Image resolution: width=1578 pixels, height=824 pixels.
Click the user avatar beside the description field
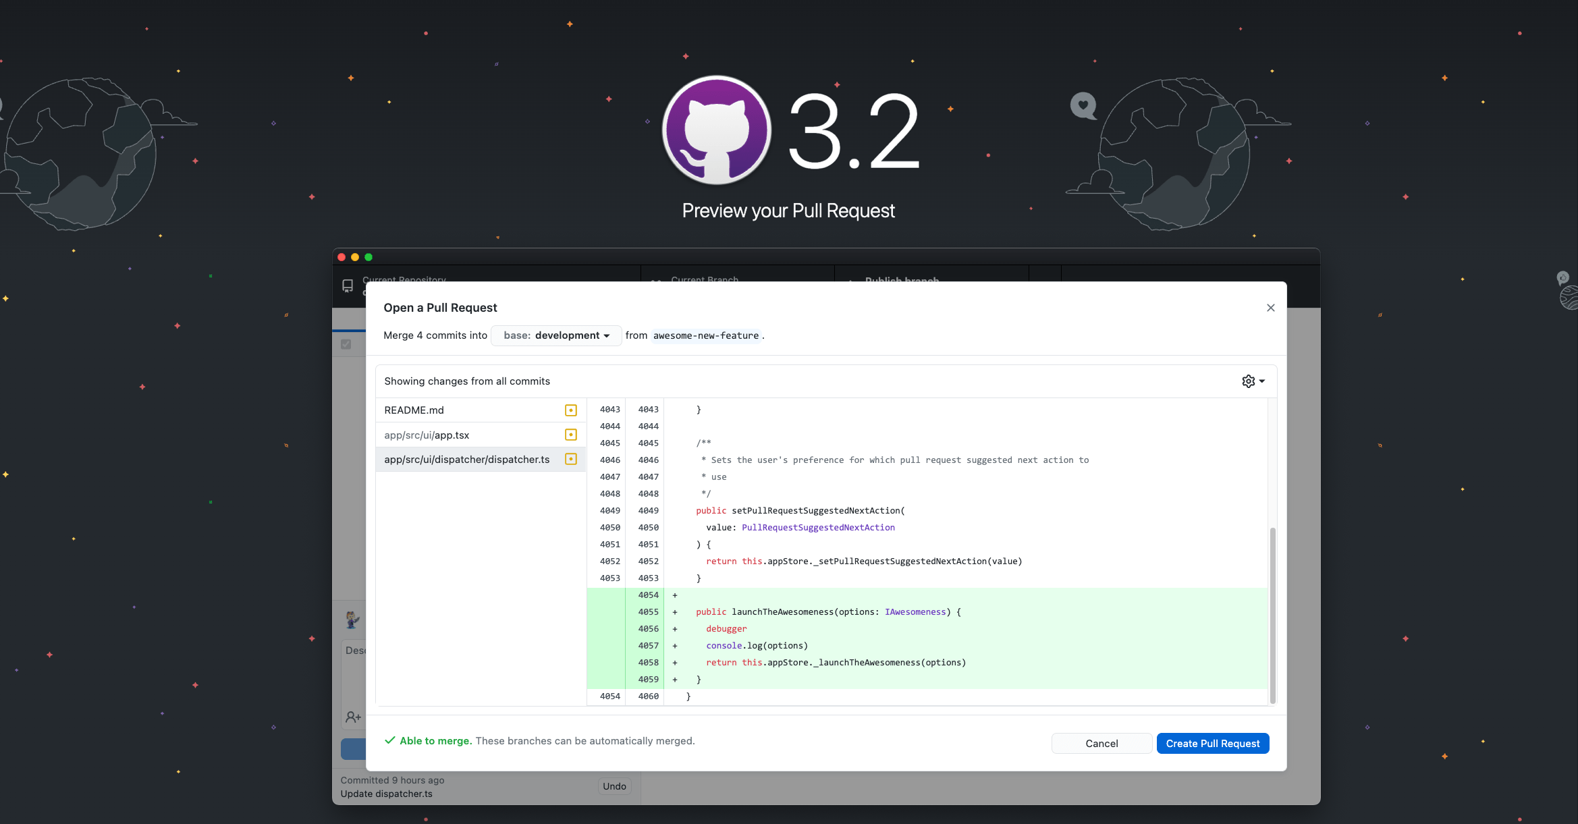(x=352, y=620)
